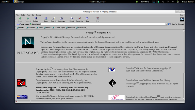Click the Visigenic VisiBroker logo
Viewport: 195px width, 110px height.
[112, 69]
